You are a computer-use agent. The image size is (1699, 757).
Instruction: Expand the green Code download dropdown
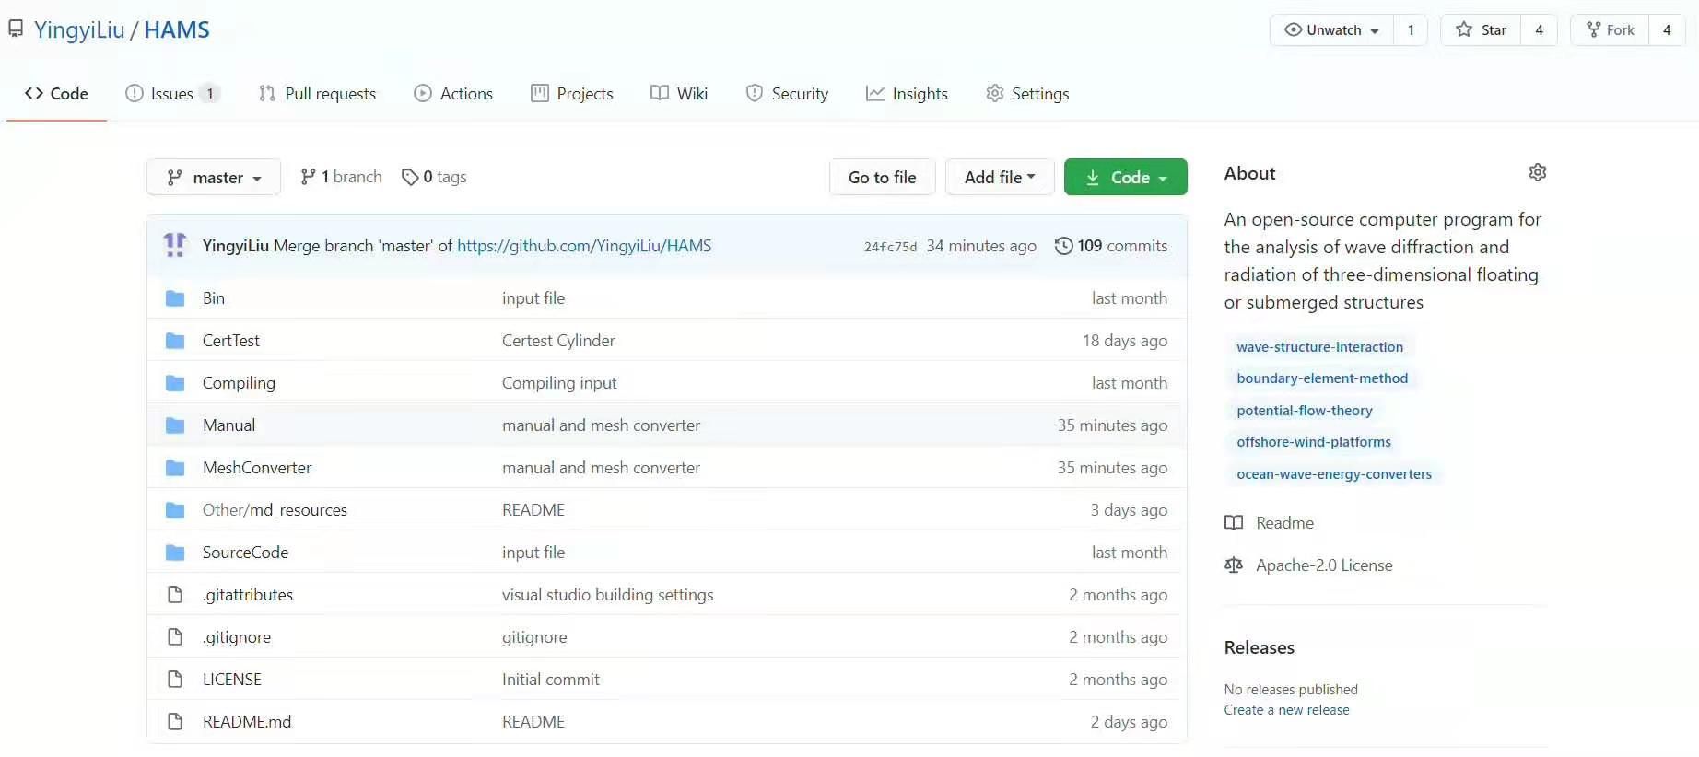click(x=1125, y=178)
